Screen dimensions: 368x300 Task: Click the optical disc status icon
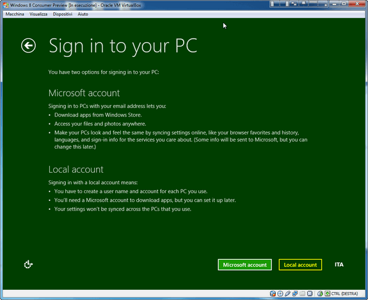coord(280,294)
